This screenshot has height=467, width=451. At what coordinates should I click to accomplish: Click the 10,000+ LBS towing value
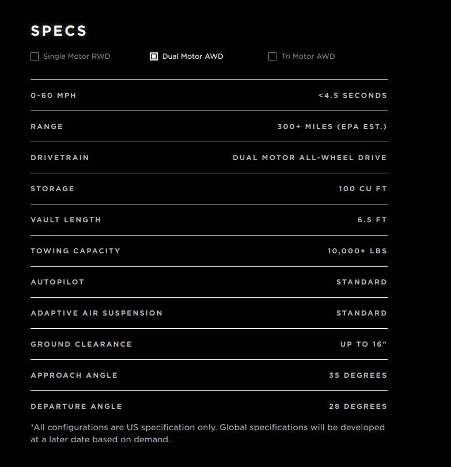click(357, 251)
